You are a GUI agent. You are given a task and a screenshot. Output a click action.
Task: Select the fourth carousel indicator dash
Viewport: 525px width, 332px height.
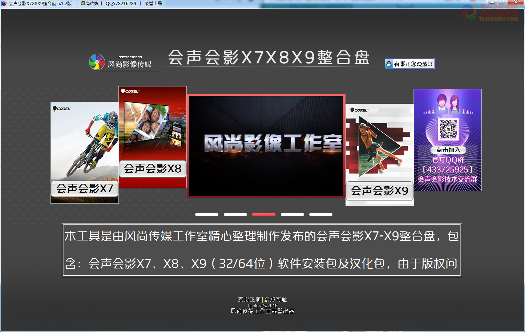[x=292, y=214]
